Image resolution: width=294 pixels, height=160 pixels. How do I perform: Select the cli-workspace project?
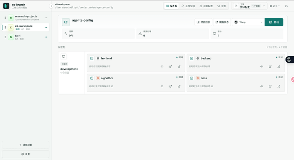click(x=26, y=28)
